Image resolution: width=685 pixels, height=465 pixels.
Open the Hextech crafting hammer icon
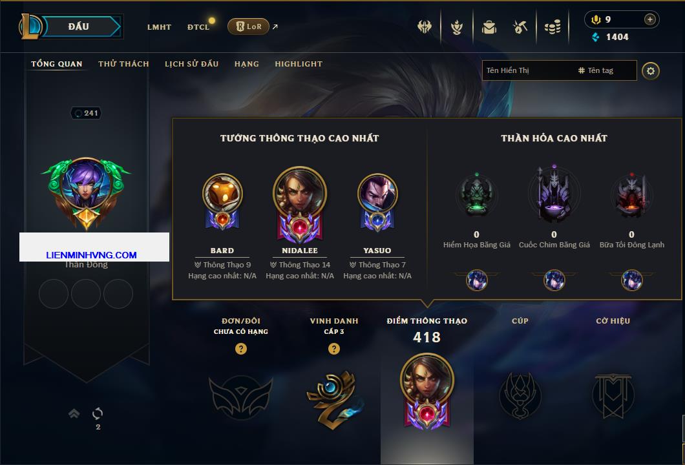[520, 27]
